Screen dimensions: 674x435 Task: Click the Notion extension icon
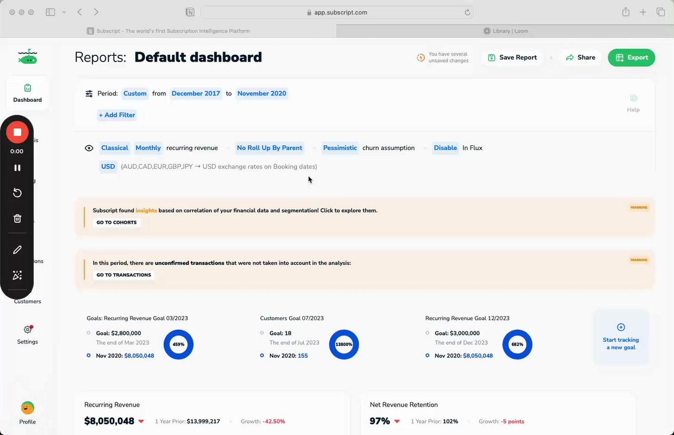tap(190, 12)
